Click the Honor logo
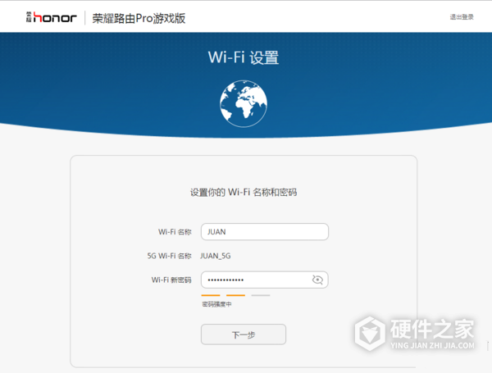 (51, 17)
